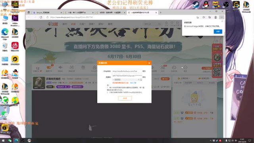
Task: Open Edge favorites star icon
Action: click(204, 17)
